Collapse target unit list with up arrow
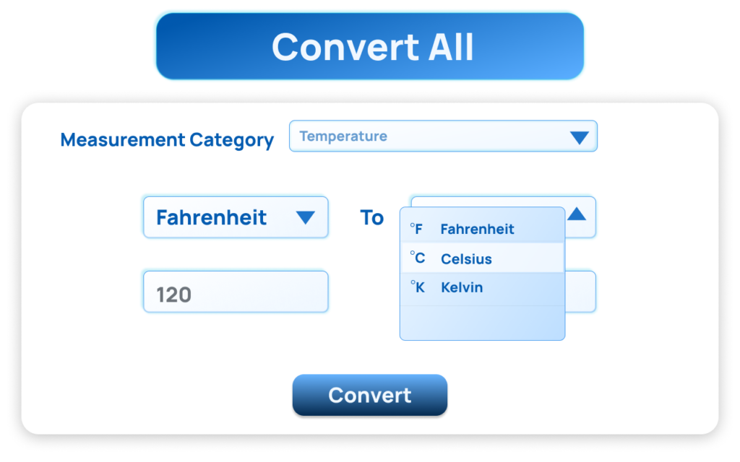The image size is (740, 462). click(x=577, y=214)
